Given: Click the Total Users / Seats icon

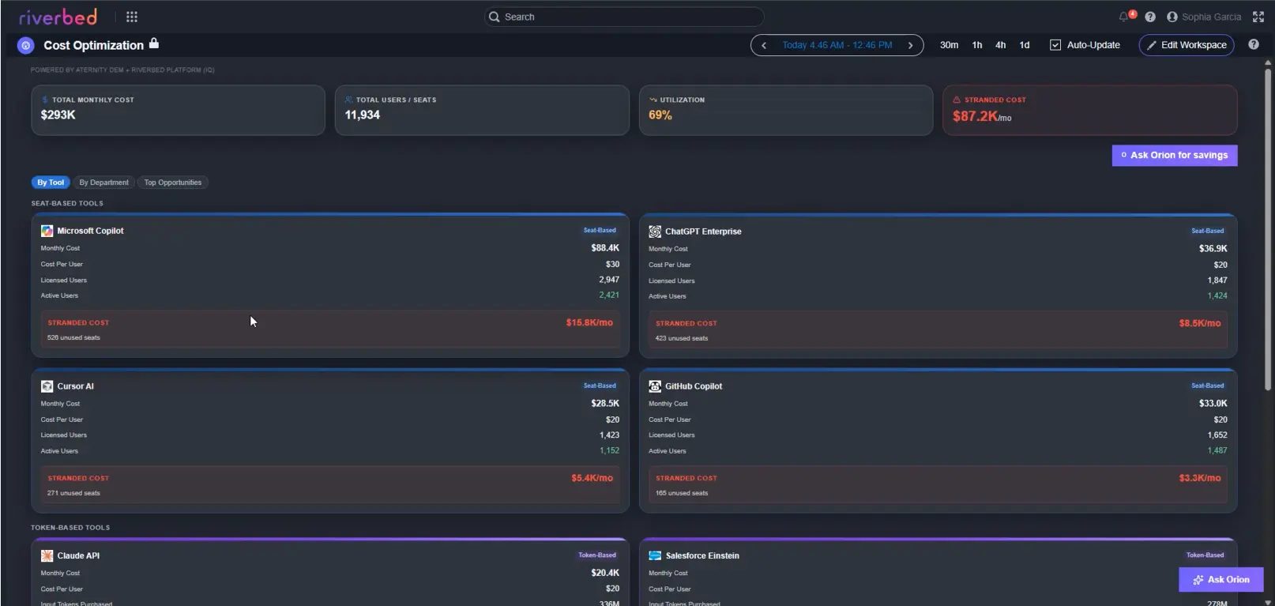Looking at the screenshot, I should (x=349, y=100).
